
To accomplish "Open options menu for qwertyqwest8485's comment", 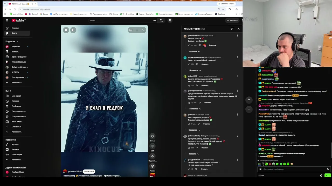I will click(237, 91).
